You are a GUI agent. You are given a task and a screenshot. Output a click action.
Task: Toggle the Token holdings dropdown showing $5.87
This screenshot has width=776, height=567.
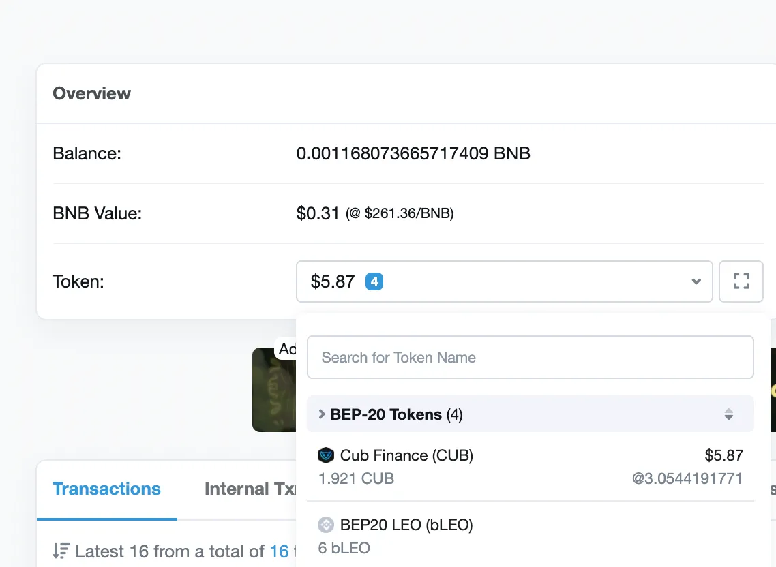click(x=504, y=281)
